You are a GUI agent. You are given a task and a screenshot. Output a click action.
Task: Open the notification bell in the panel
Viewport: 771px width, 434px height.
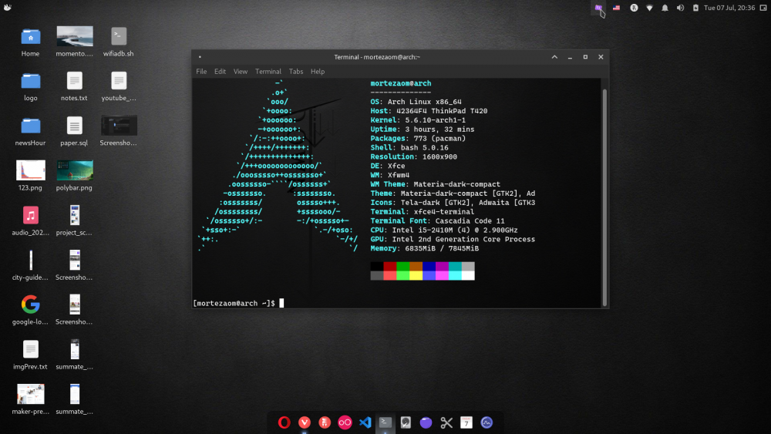[665, 8]
